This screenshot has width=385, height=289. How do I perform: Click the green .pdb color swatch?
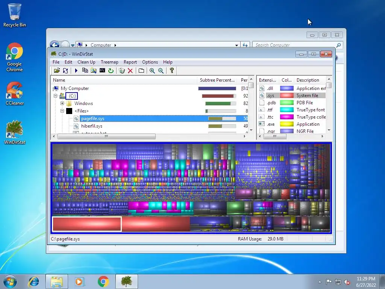287,103
